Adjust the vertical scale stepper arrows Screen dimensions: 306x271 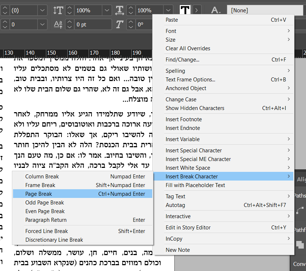[x=69, y=10]
